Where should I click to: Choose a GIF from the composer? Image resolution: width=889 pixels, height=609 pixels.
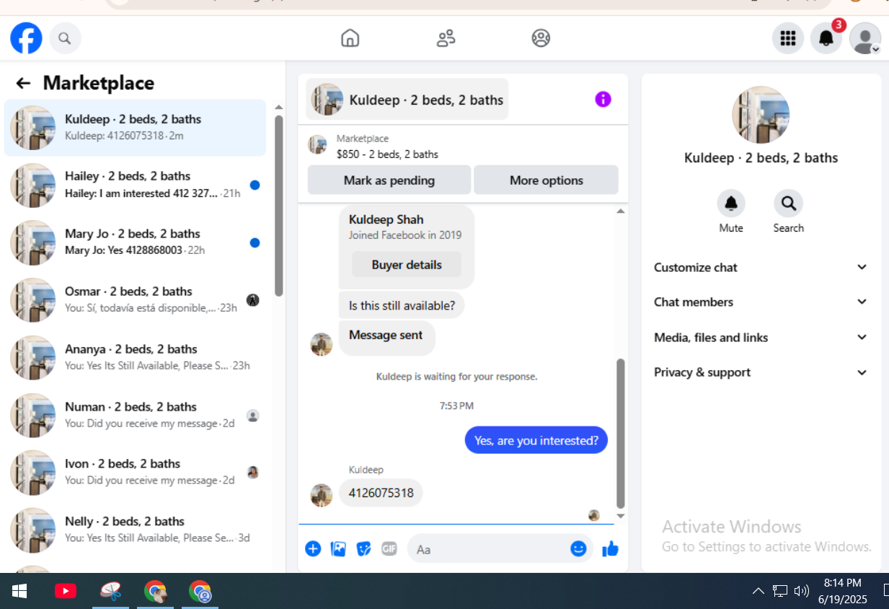(x=389, y=549)
